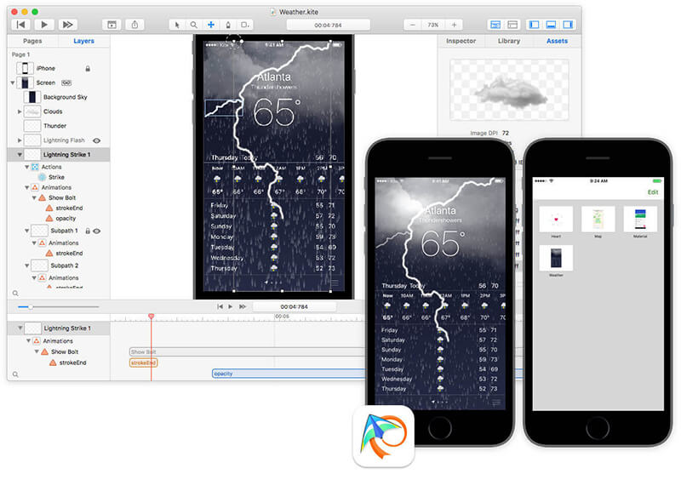681x491 pixels.
Task: Collapse the Subpath 1 layer
Action: (27, 231)
